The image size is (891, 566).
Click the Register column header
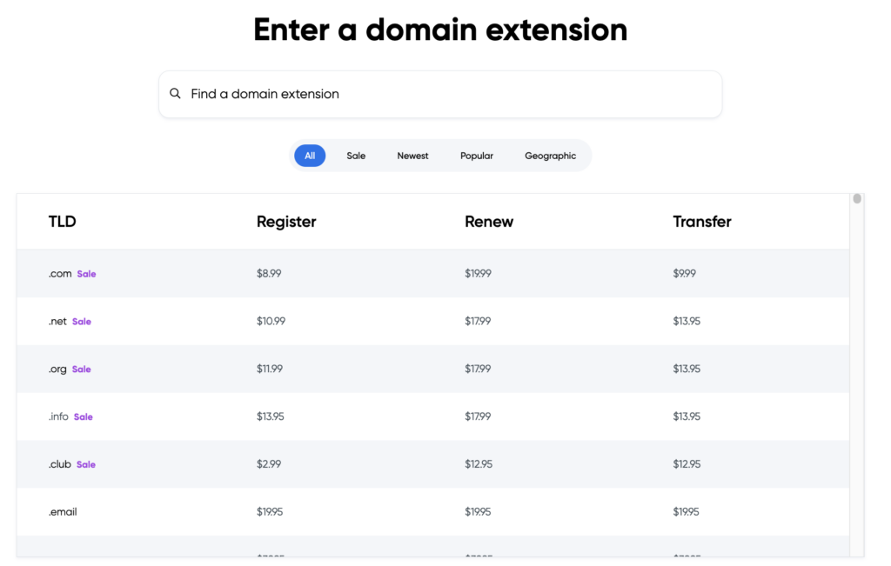tap(286, 221)
